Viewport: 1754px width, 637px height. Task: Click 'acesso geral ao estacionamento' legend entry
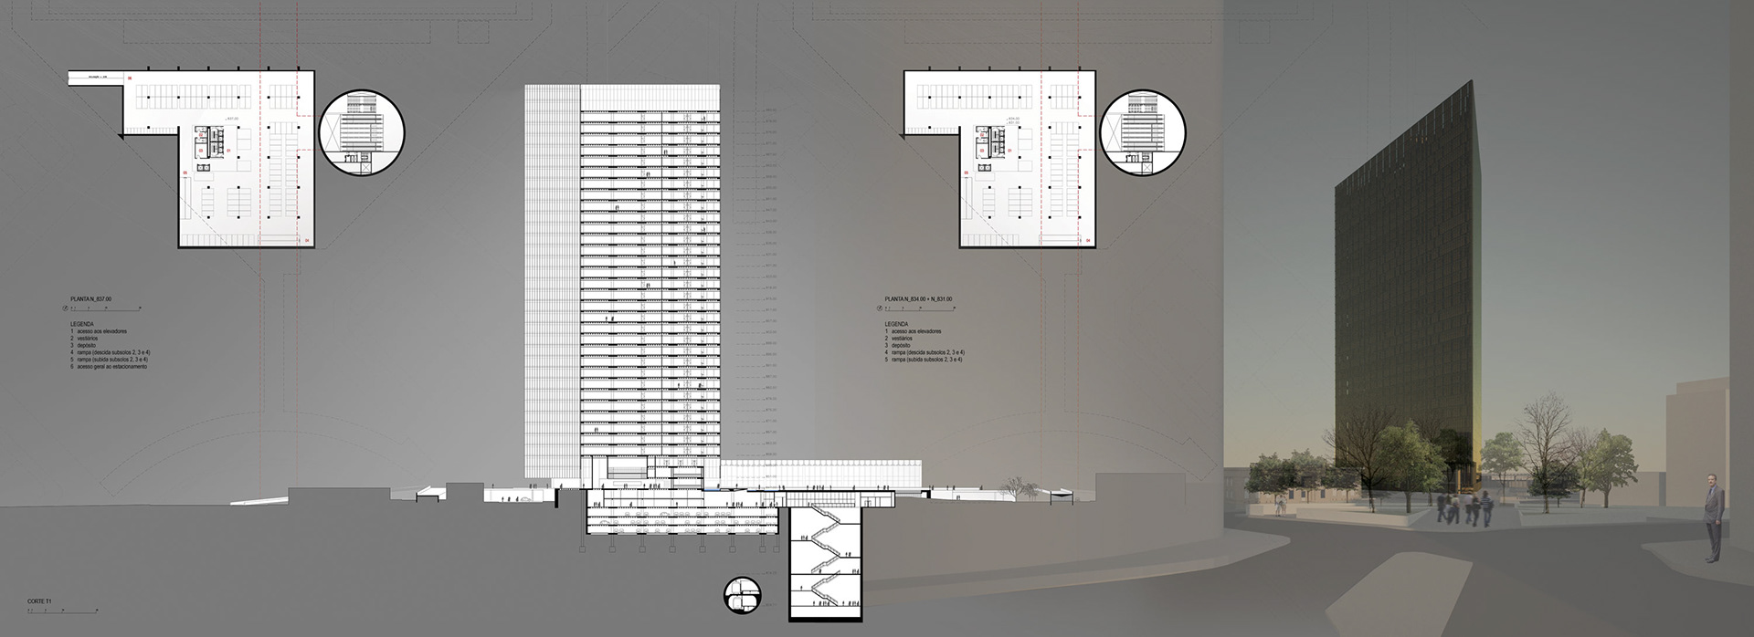point(111,367)
